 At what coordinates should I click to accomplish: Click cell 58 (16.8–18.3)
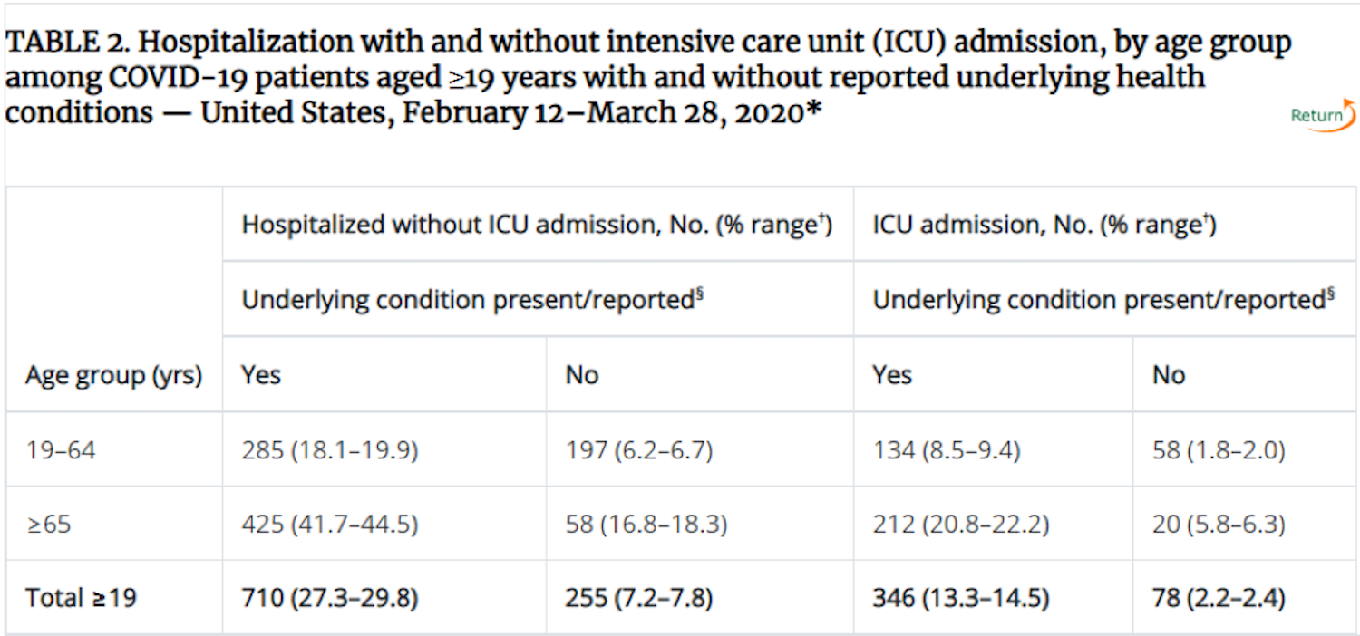click(646, 524)
